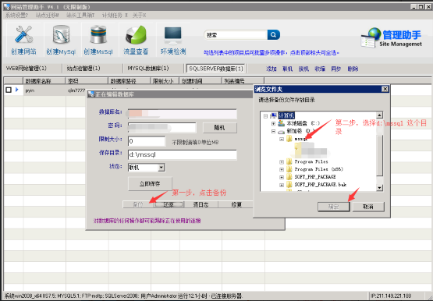Click the 新加卷 (D:) drive icon
This screenshot has height=301, width=433.
click(x=282, y=132)
